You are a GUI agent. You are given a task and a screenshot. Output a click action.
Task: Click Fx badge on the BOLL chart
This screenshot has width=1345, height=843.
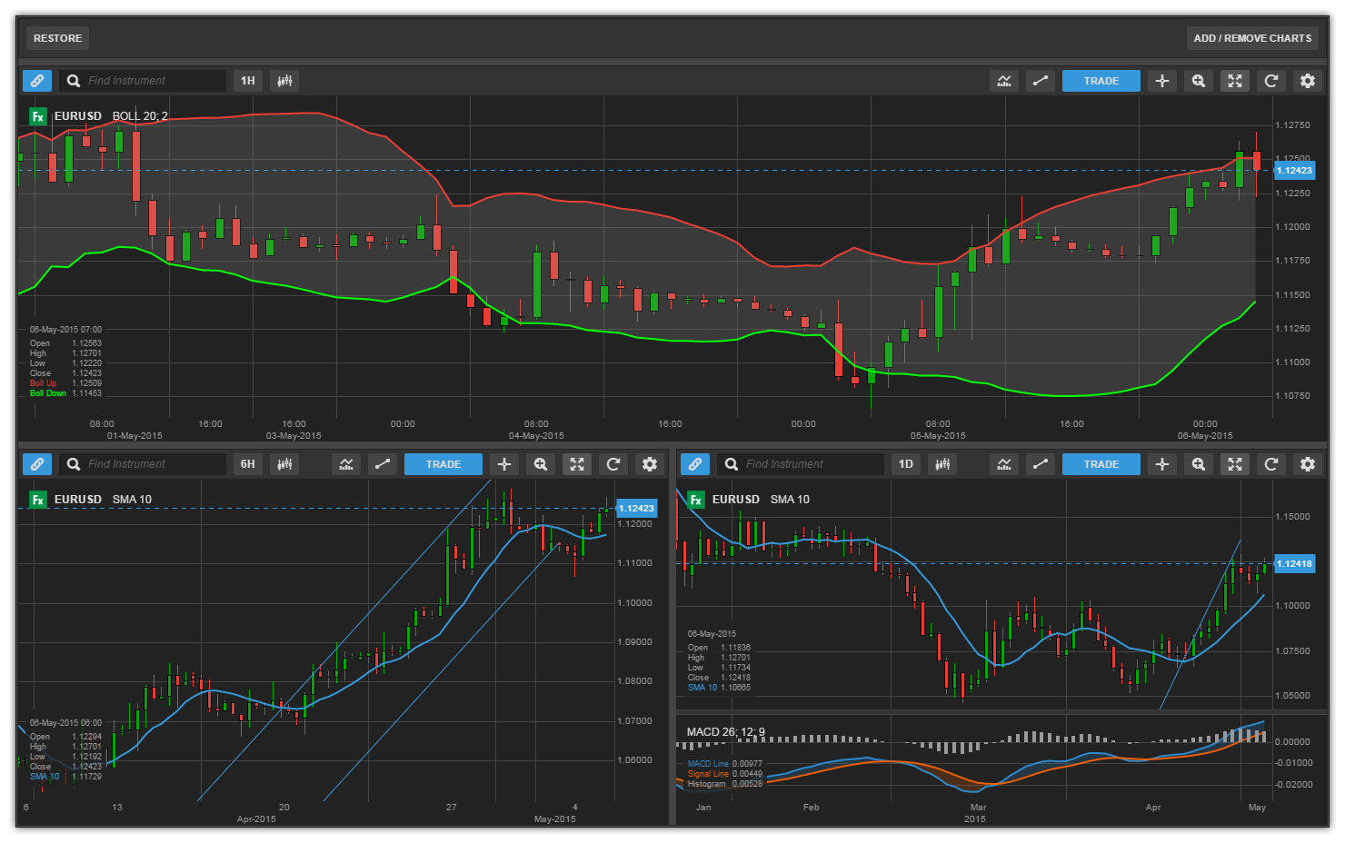click(38, 116)
